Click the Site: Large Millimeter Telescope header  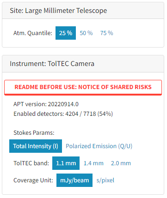pos(83,11)
